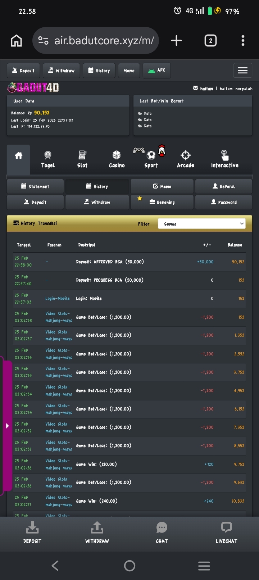Click the top Withdraw button
Viewport: 259px width, 580px height.
tap(61, 71)
